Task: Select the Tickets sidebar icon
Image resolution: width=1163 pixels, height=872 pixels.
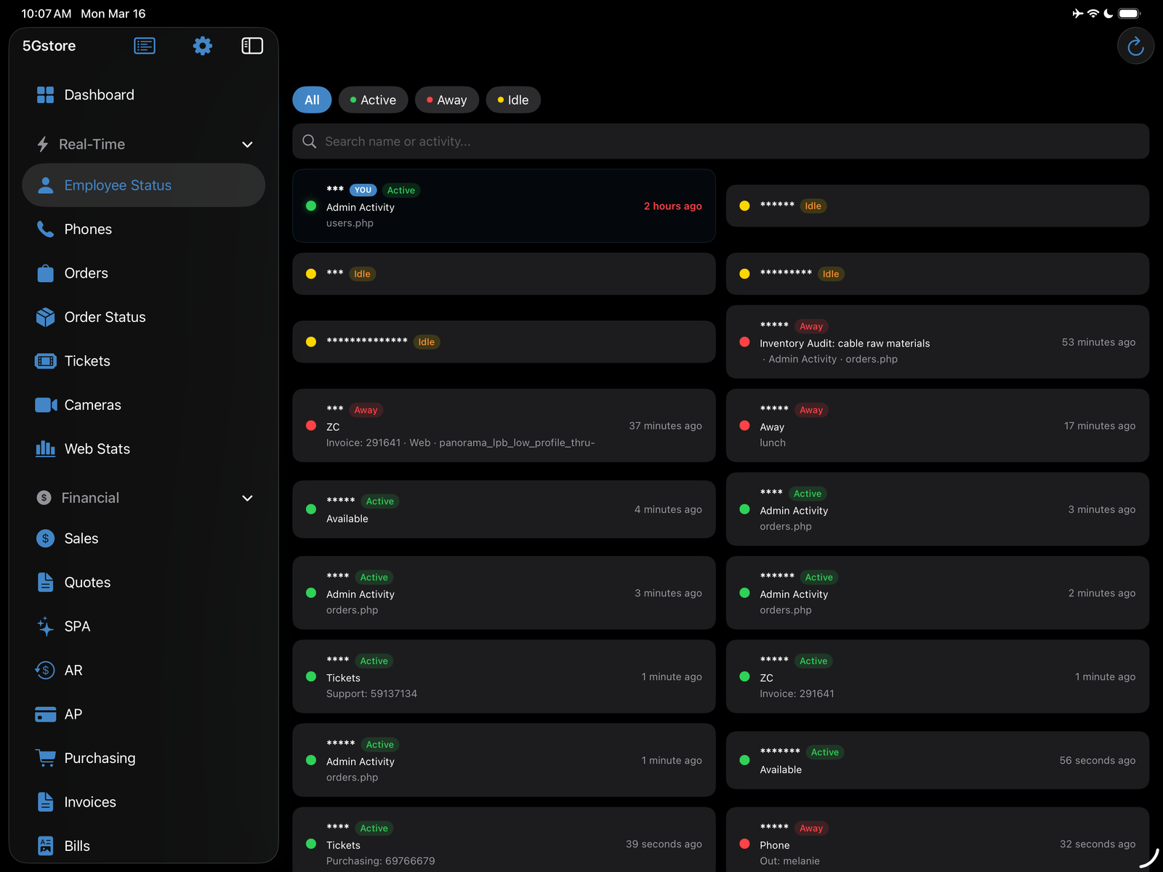Action: point(44,360)
